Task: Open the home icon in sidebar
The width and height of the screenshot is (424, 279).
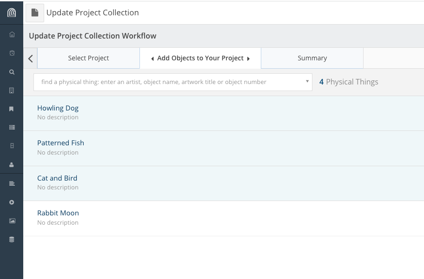Action: pos(12,34)
